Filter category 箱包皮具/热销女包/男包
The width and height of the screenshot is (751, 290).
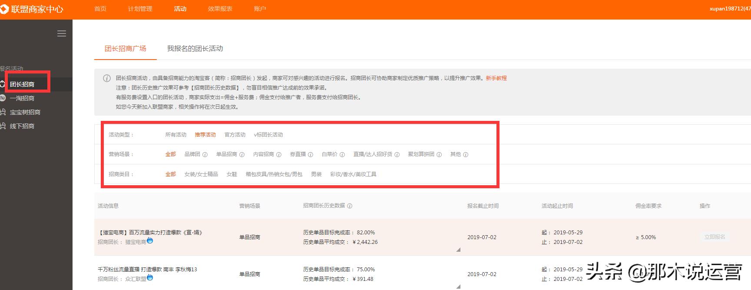[x=274, y=174]
